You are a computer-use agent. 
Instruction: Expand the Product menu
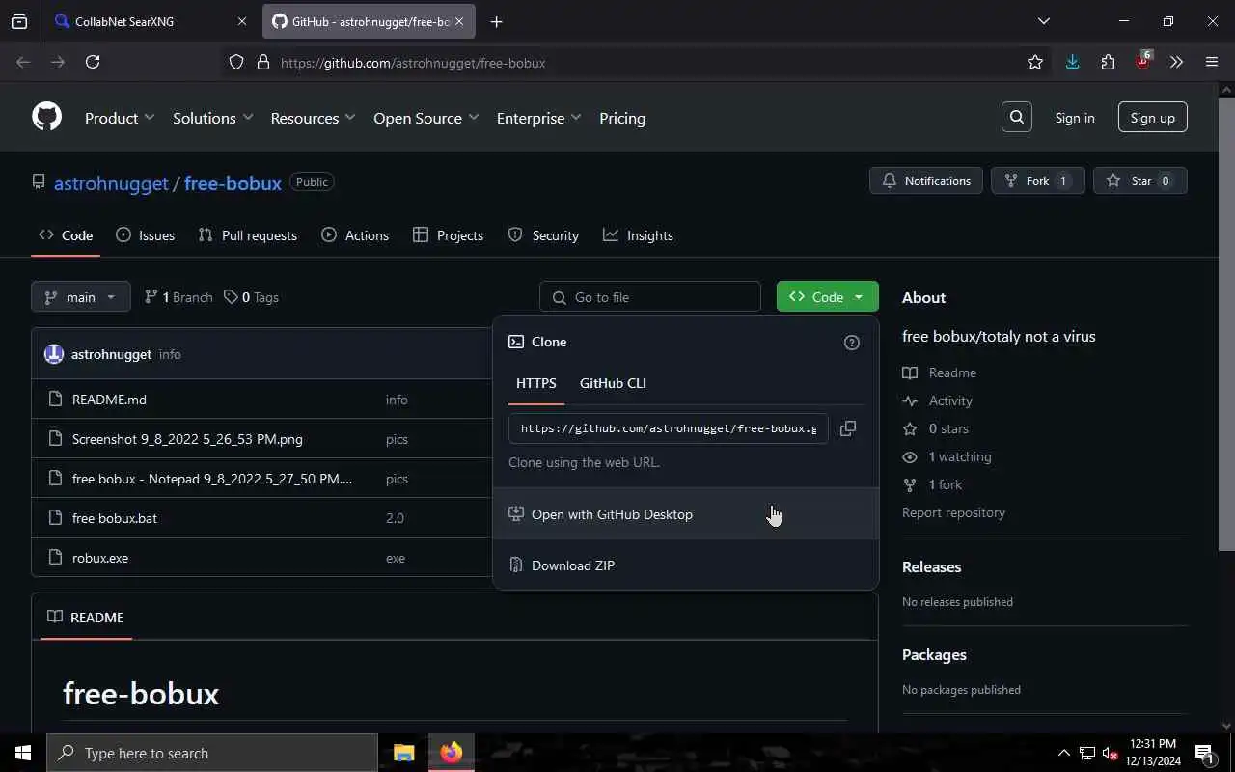[120, 118]
